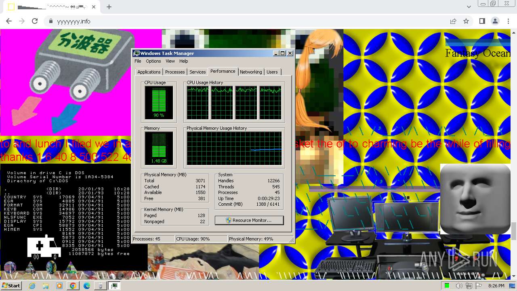517x291 pixels.
Task: Go back in the browser
Action: pyautogui.click(x=9, y=21)
